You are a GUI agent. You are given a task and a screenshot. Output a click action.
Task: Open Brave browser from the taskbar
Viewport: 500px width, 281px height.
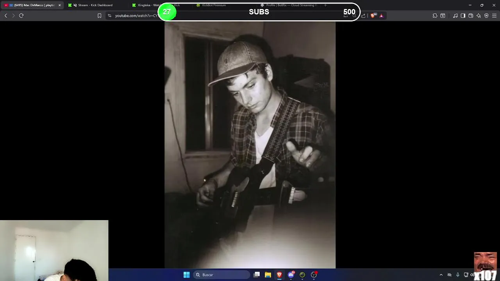pos(279,275)
